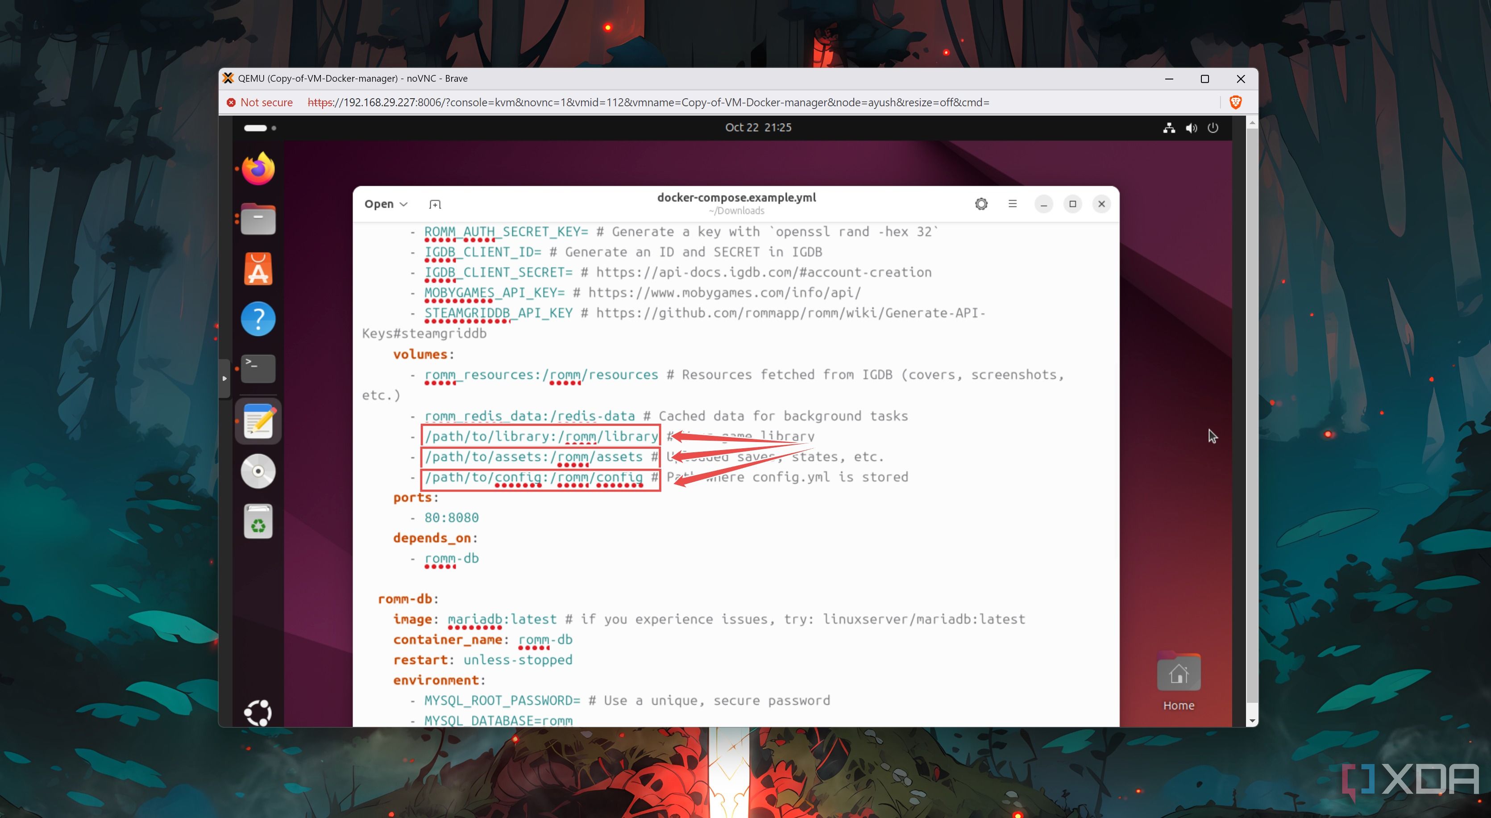The width and height of the screenshot is (1491, 818).
Task: Open the Trash icon in the dock
Action: coord(258,522)
